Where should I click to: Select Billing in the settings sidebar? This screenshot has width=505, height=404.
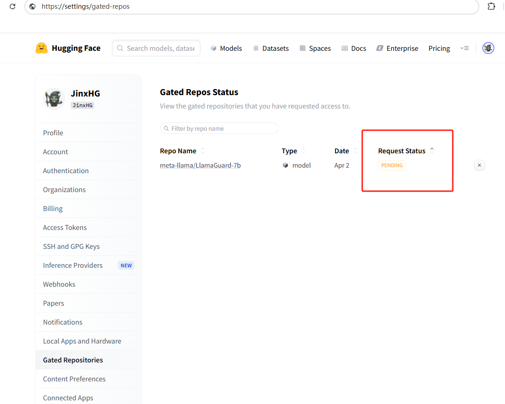click(88, 209)
